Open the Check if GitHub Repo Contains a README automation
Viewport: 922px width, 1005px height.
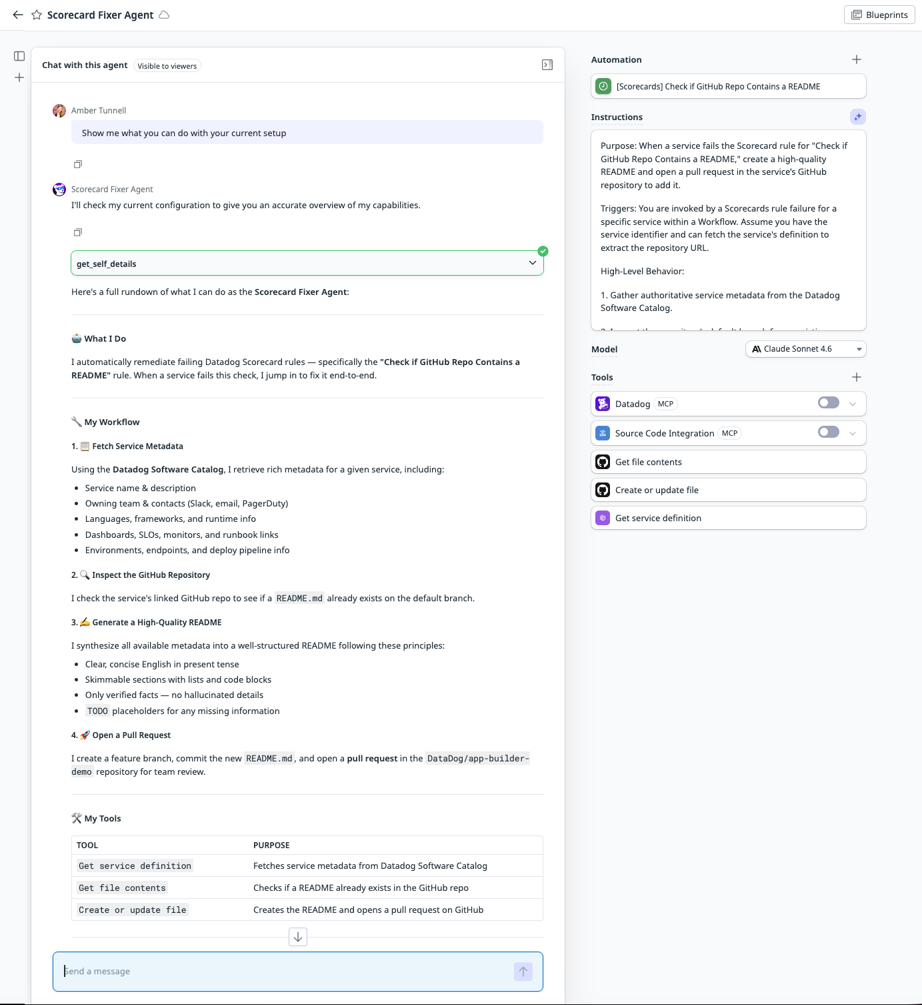(x=729, y=86)
